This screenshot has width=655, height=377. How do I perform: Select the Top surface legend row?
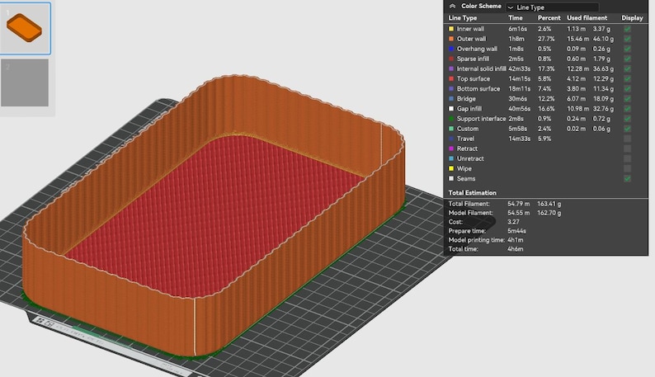545,78
